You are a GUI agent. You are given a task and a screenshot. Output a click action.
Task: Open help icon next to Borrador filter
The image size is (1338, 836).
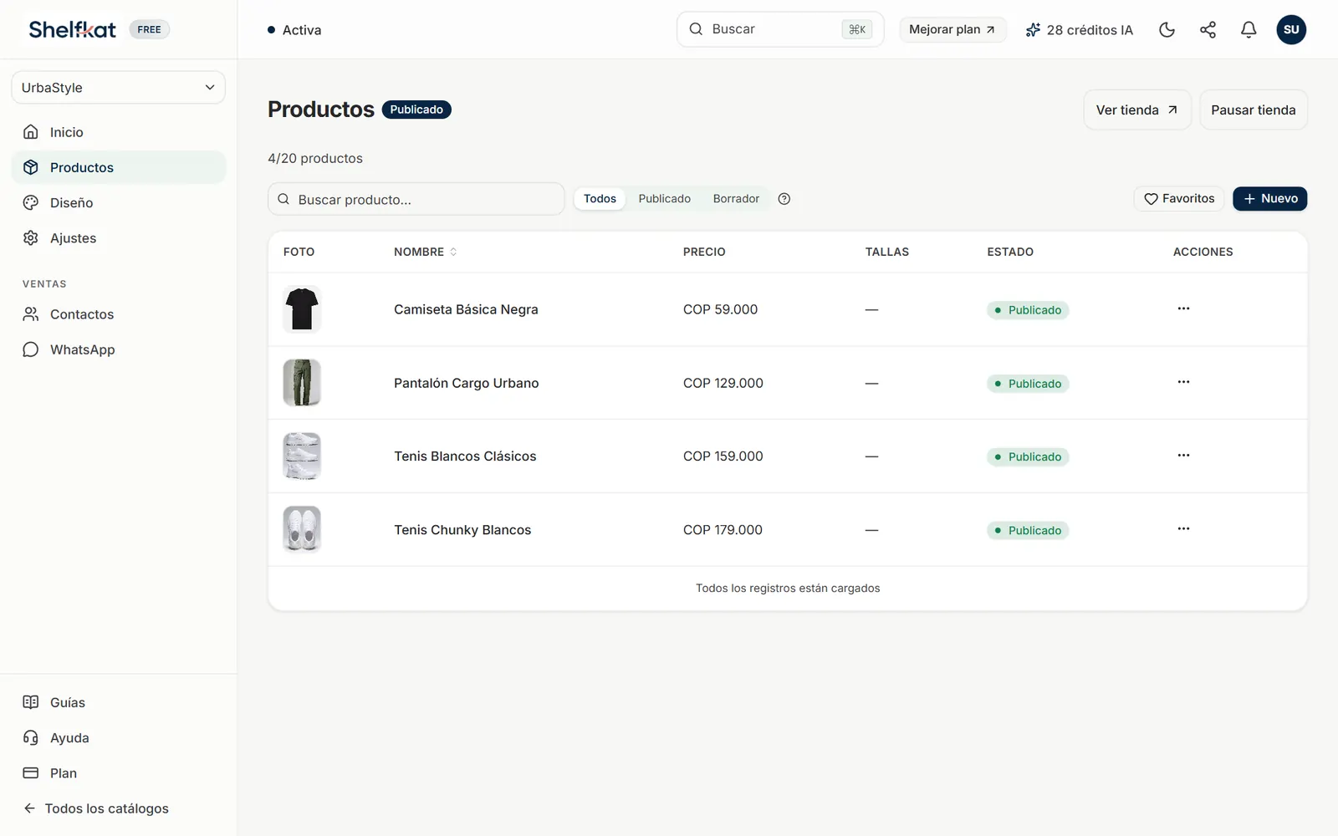(784, 199)
